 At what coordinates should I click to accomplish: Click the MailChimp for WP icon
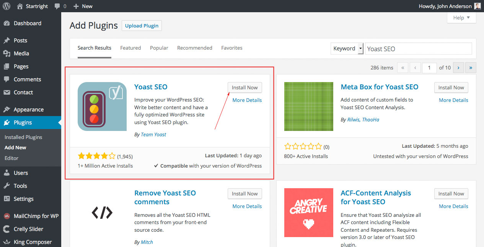[x=7, y=216]
